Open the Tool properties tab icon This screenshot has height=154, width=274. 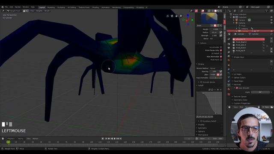pyautogui.click(x=229, y=39)
